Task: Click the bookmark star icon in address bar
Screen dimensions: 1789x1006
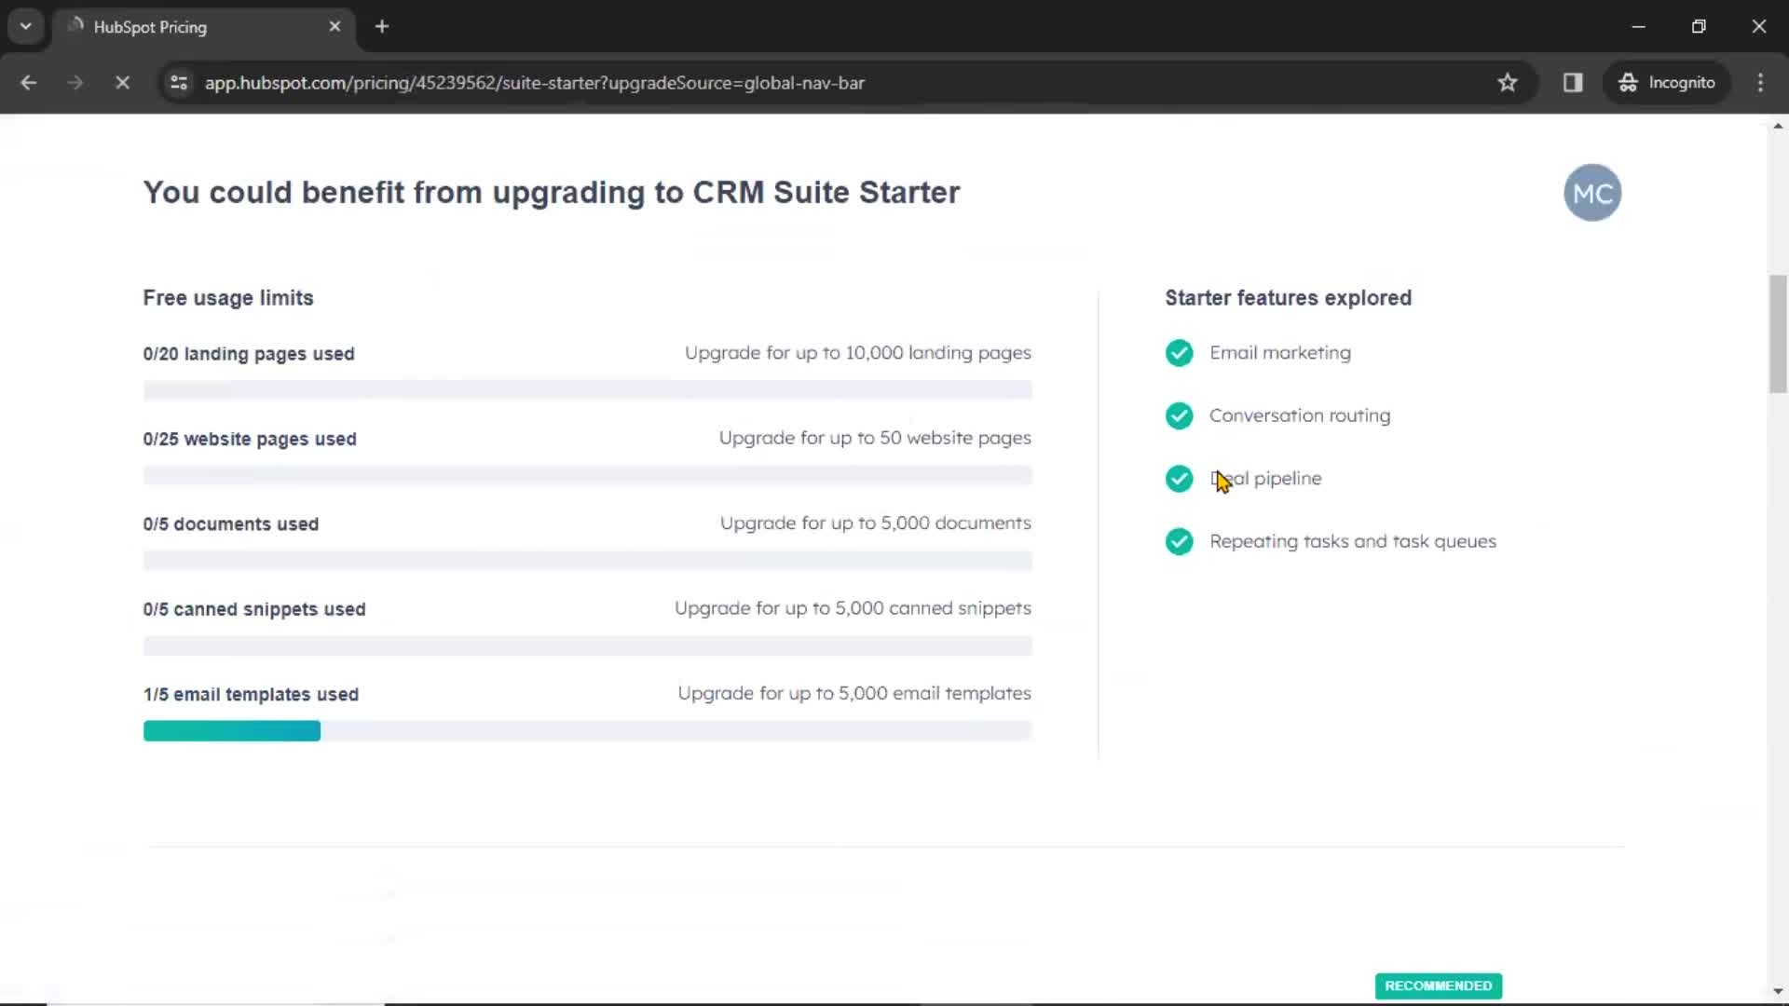Action: click(1508, 82)
